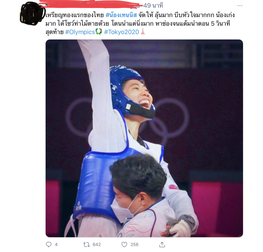The width and height of the screenshot is (263, 252).
Task: Click the Thai tweet text body
Action: pyautogui.click(x=140, y=23)
